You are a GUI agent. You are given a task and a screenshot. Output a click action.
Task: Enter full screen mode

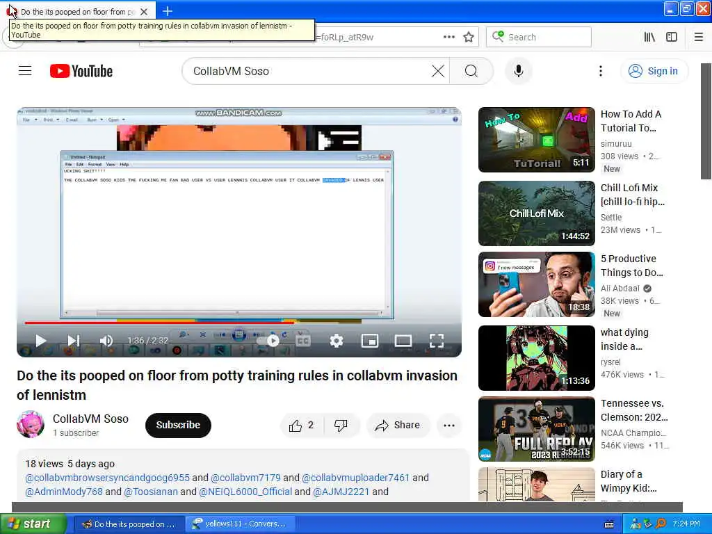pos(437,341)
